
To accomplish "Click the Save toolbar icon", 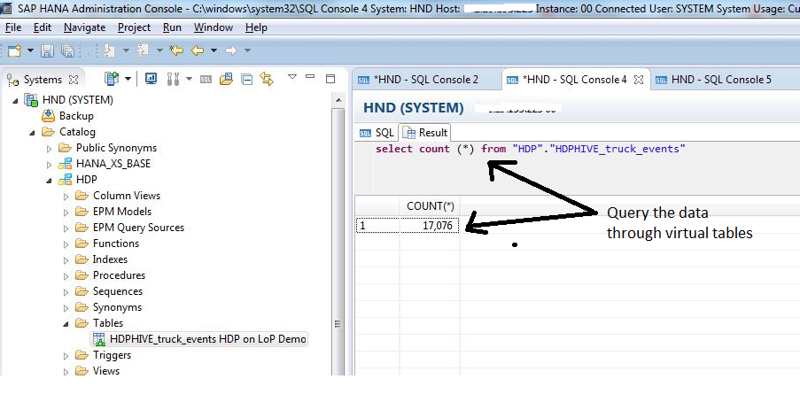I will point(48,50).
